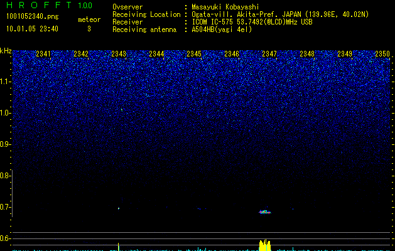
Task: Click the meteor label
Action: click(89, 19)
